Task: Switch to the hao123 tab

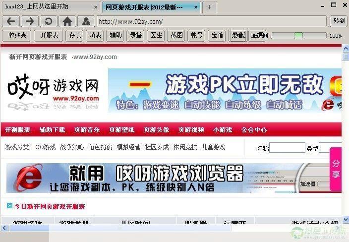Action: pos(51,7)
